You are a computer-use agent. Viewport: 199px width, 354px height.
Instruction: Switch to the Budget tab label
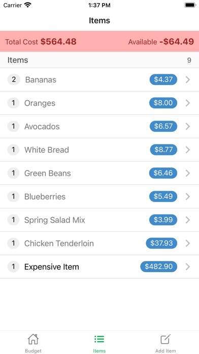tap(33, 351)
